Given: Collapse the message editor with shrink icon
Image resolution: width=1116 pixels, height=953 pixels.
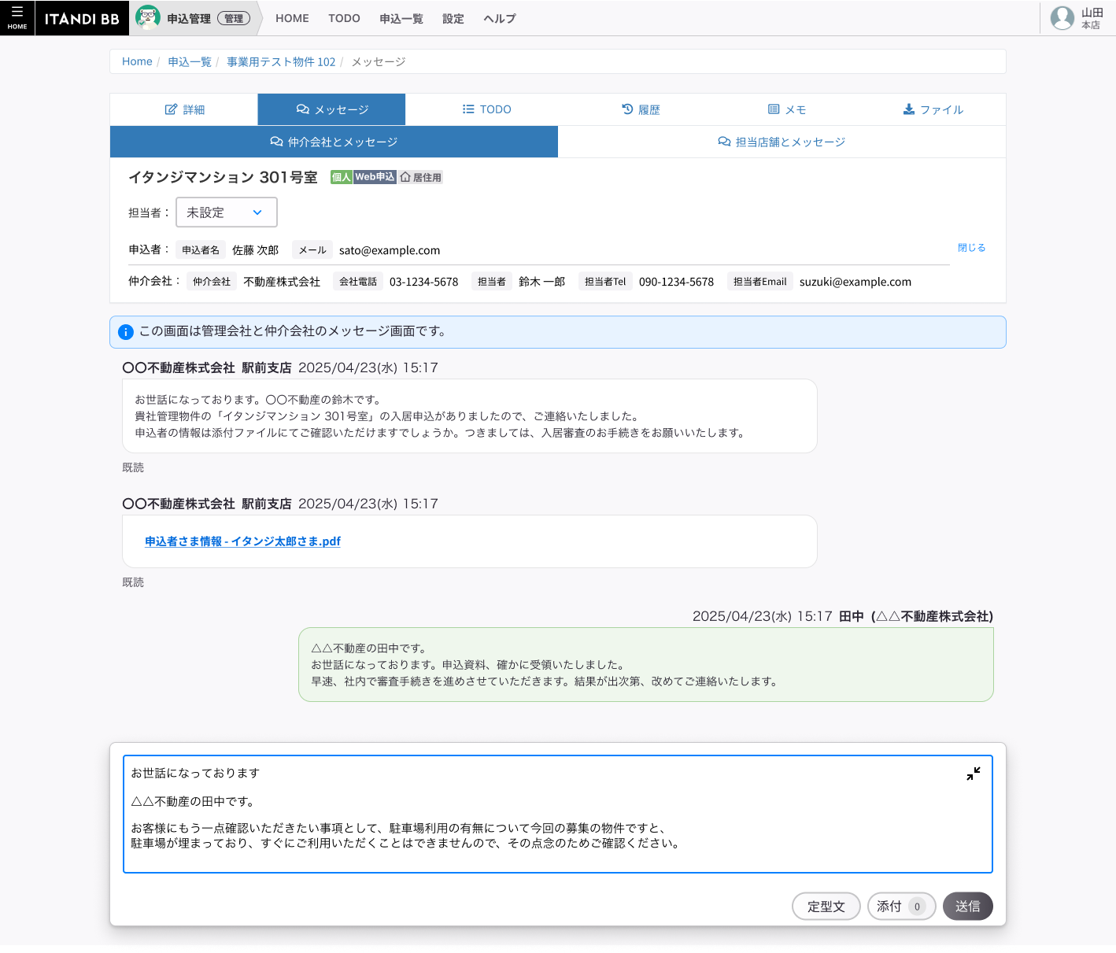Looking at the screenshot, I should pyautogui.click(x=974, y=774).
